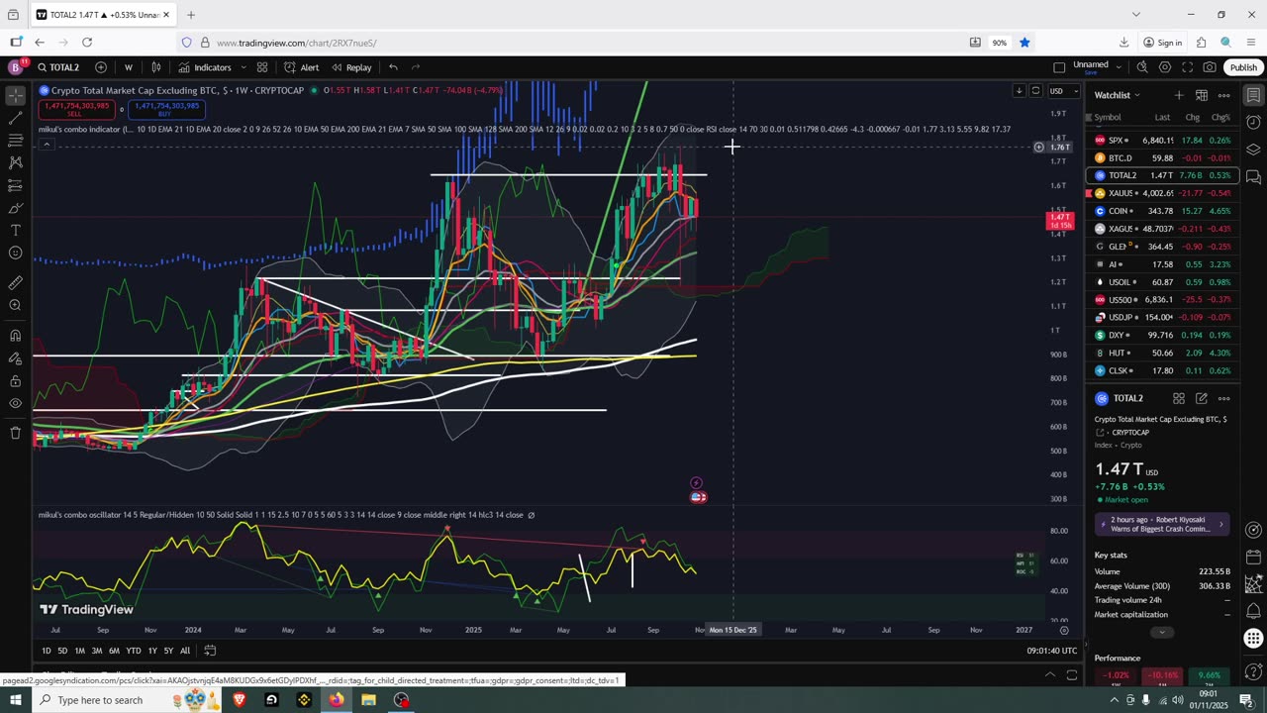Open the chats panel icon
Screen dimensions: 1267x713
(x=1253, y=177)
